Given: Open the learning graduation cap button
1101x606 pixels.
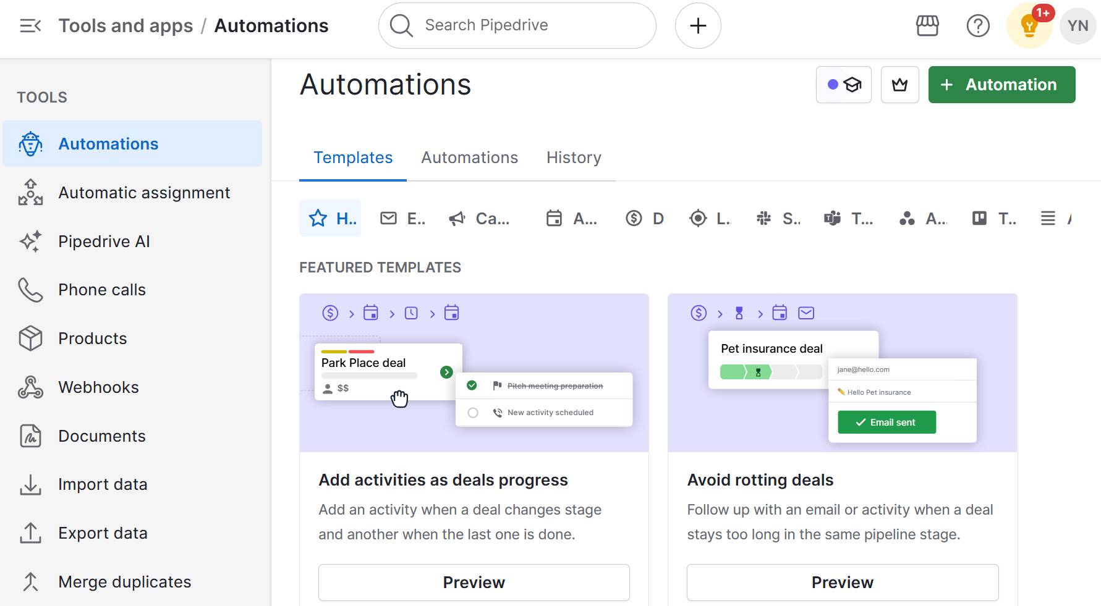Looking at the screenshot, I should click(844, 85).
